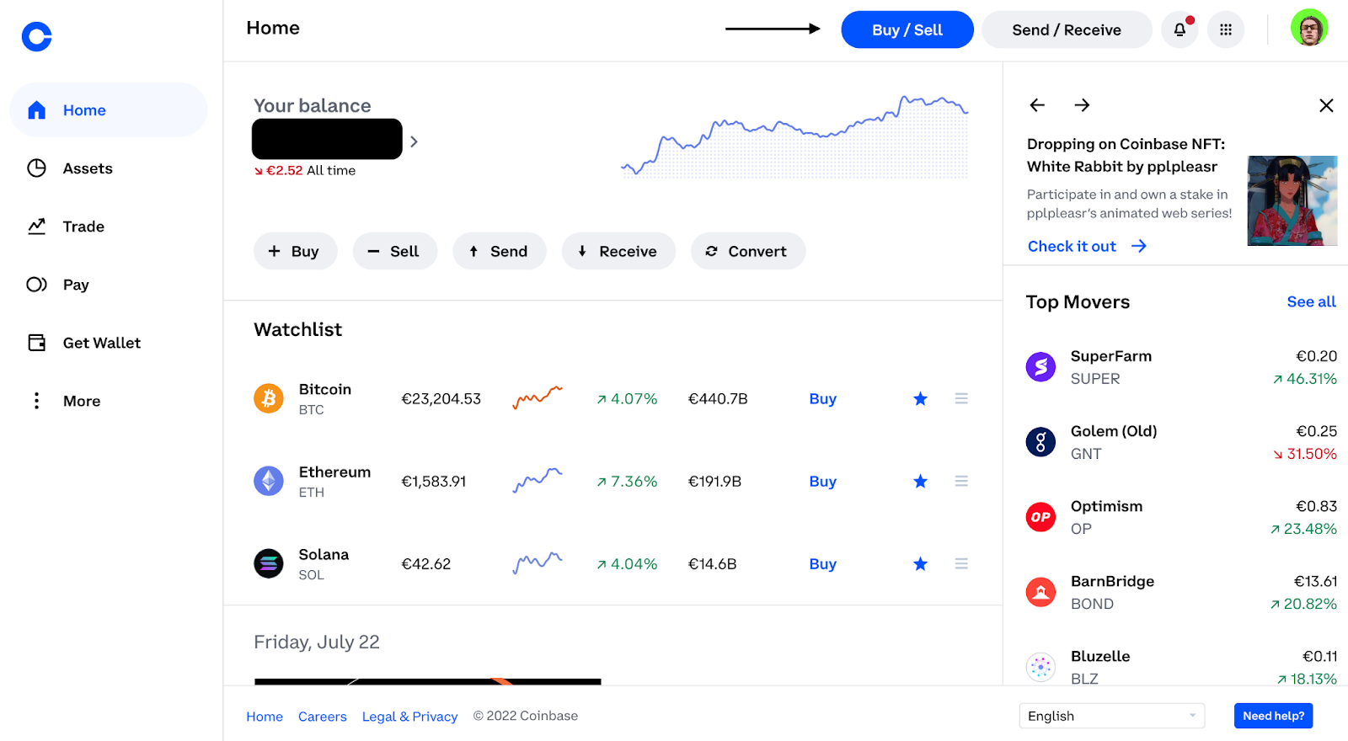The image size is (1348, 741).
Task: Click the Optimism token icon
Action: (1040, 517)
